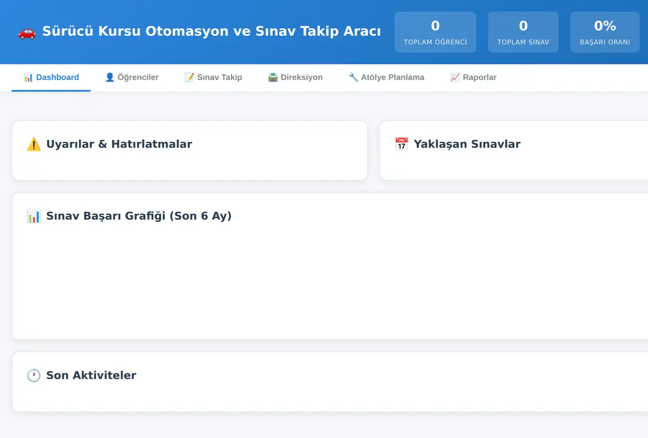Click the app title Sürücü Kursu Otomasyon
This screenshot has width=648, height=438.
pos(211,31)
